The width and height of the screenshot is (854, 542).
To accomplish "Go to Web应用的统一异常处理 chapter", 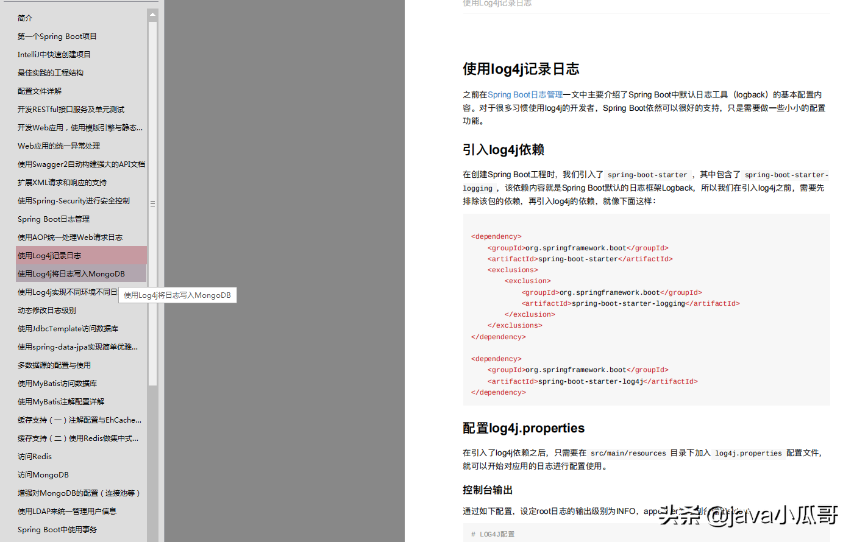I will (x=59, y=146).
